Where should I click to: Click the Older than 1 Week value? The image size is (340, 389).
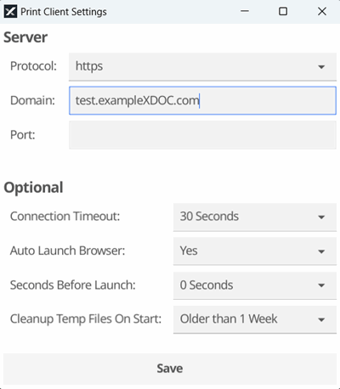coord(229,319)
